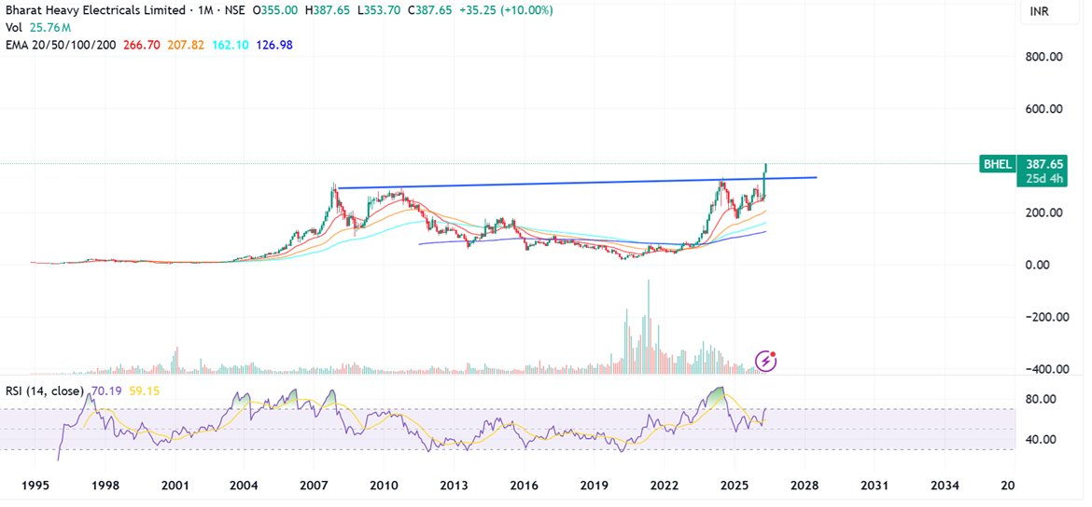Image resolution: width=1092 pixels, height=507 pixels.
Task: Click the red EMA value 266.70
Action: pyautogui.click(x=142, y=45)
